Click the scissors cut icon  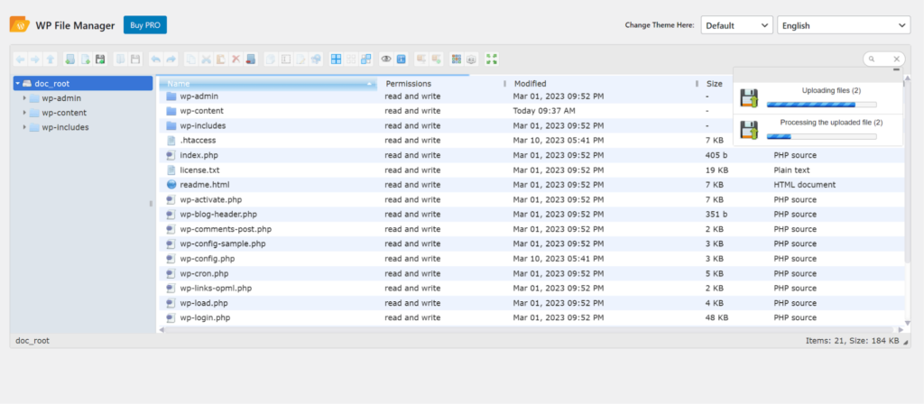[206, 60]
